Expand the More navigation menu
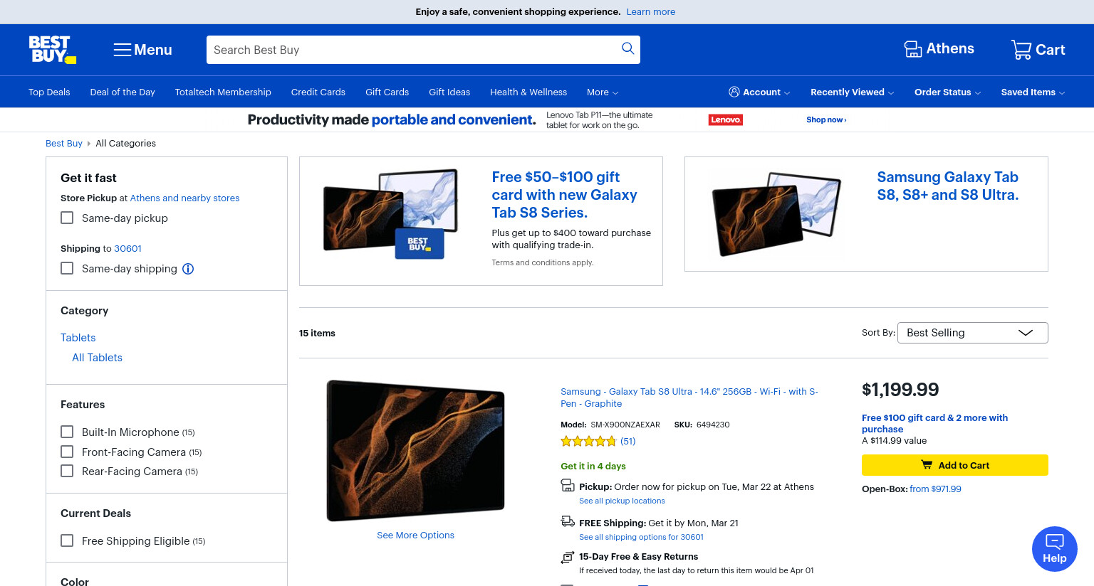Viewport: 1094px width, 586px height. click(x=603, y=92)
